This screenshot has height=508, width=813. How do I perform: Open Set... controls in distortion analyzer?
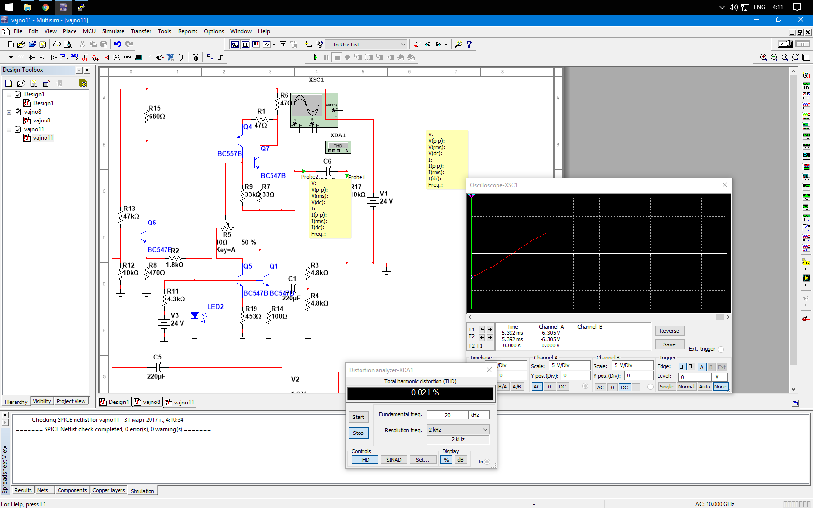pos(422,460)
